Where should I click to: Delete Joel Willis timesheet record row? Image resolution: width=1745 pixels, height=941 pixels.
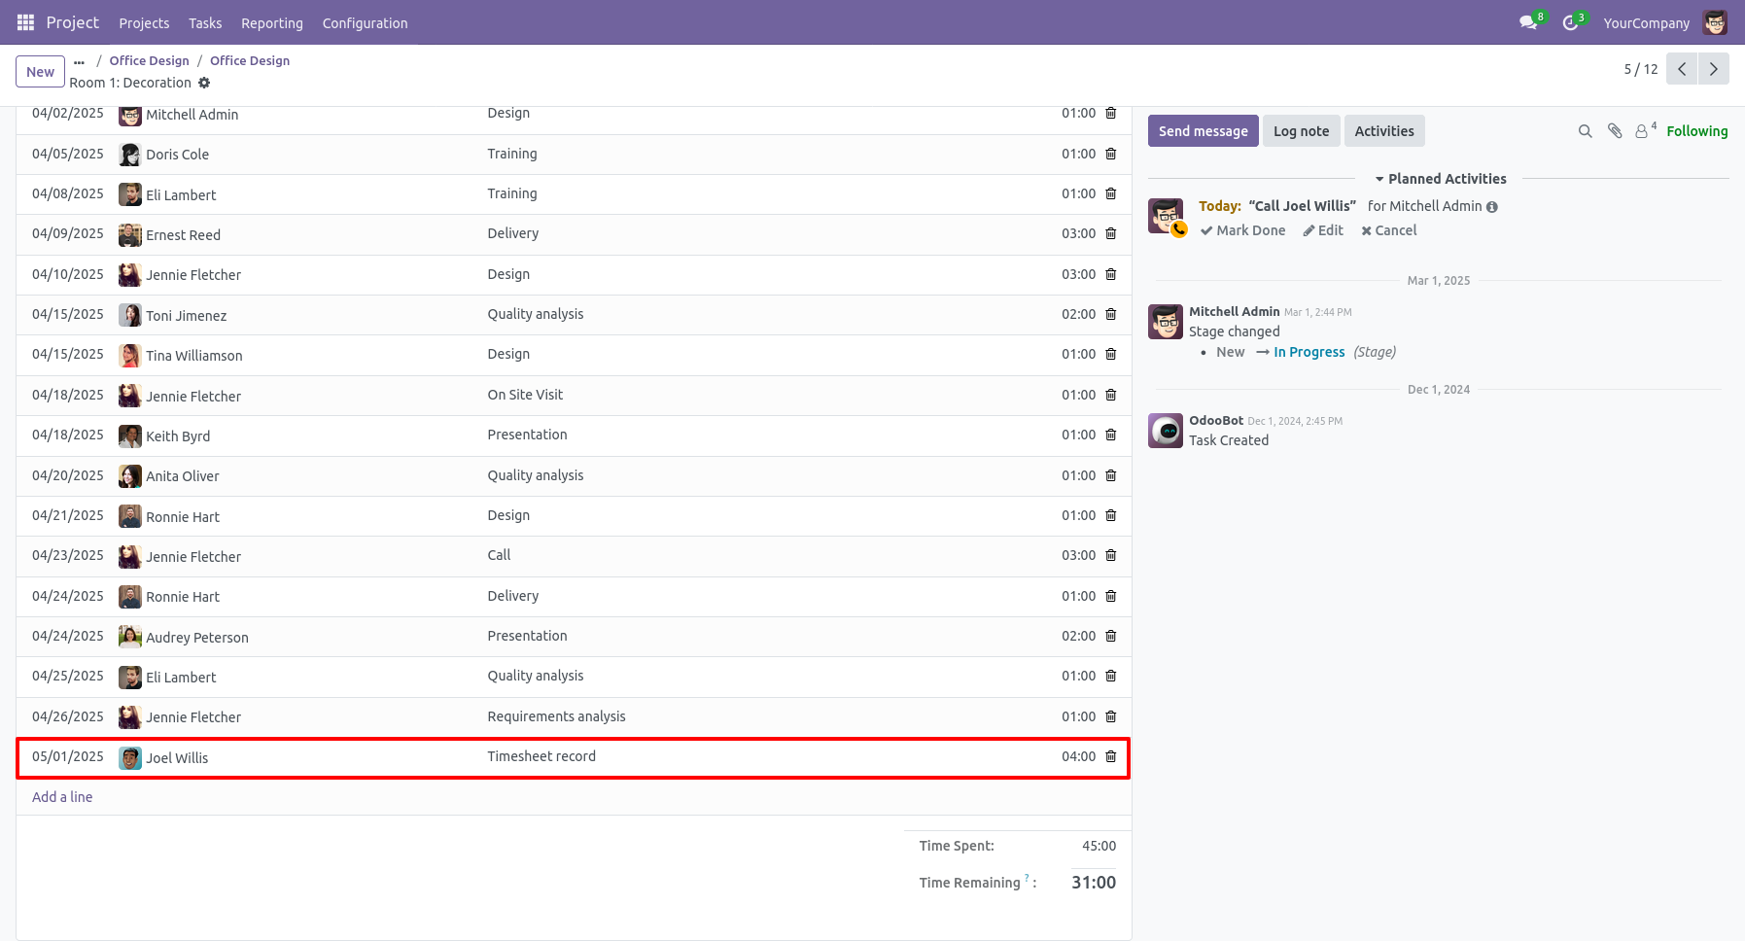(x=1111, y=756)
